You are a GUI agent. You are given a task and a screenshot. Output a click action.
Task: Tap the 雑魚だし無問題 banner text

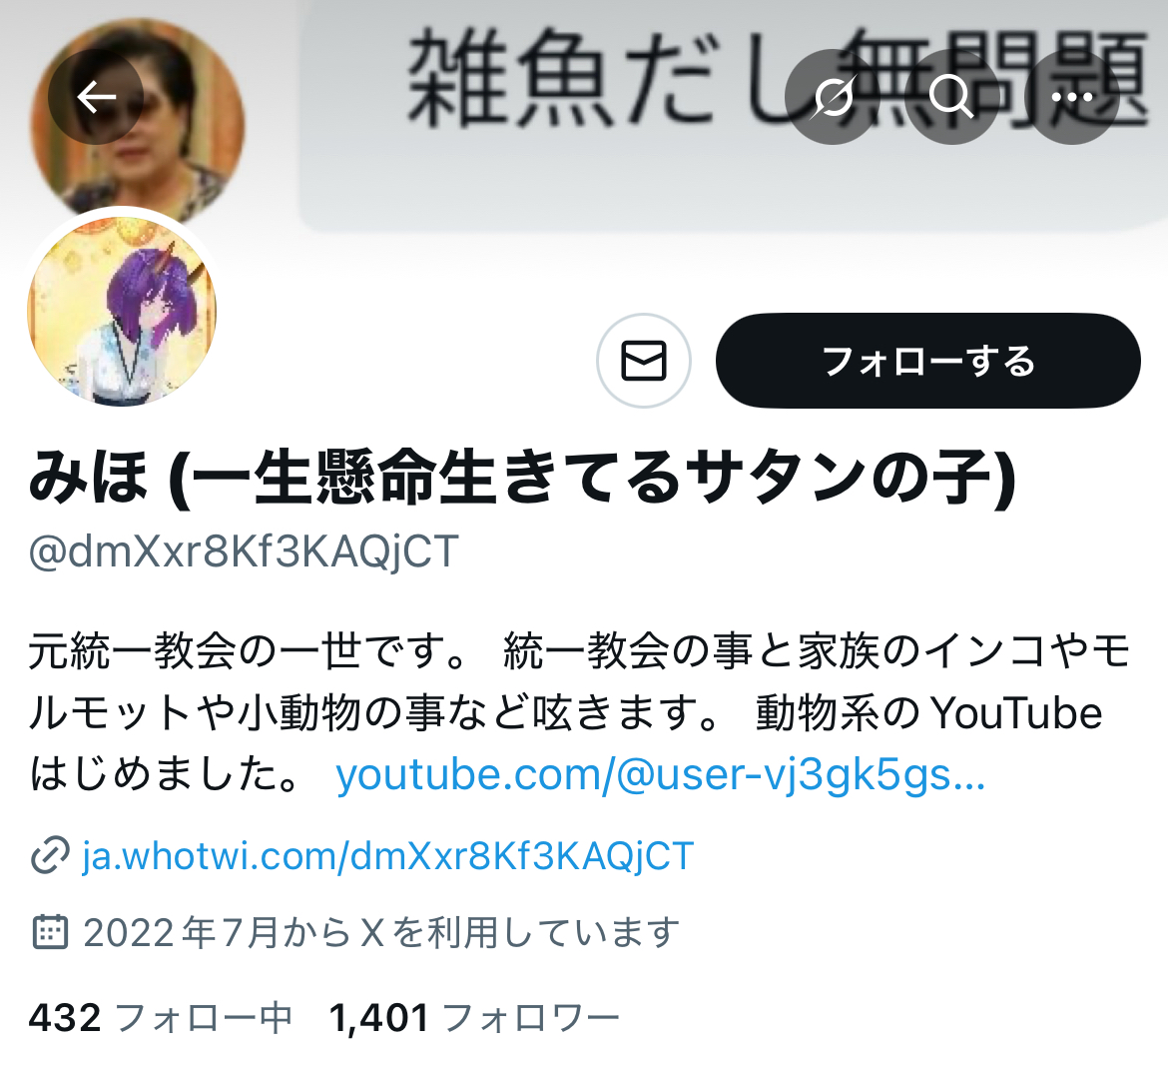(777, 78)
